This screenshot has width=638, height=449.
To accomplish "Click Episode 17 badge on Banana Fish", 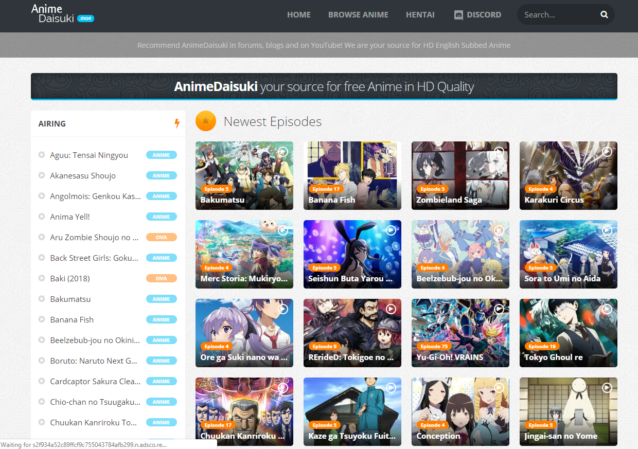I will coord(326,189).
